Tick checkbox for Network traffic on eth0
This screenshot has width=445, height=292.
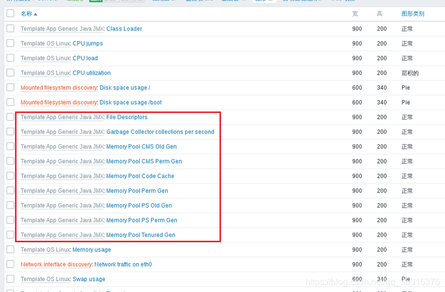10,264
